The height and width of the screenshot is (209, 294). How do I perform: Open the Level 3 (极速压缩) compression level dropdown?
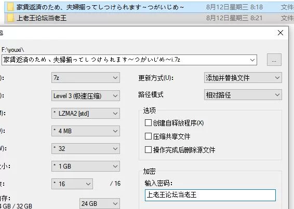tap(86, 96)
